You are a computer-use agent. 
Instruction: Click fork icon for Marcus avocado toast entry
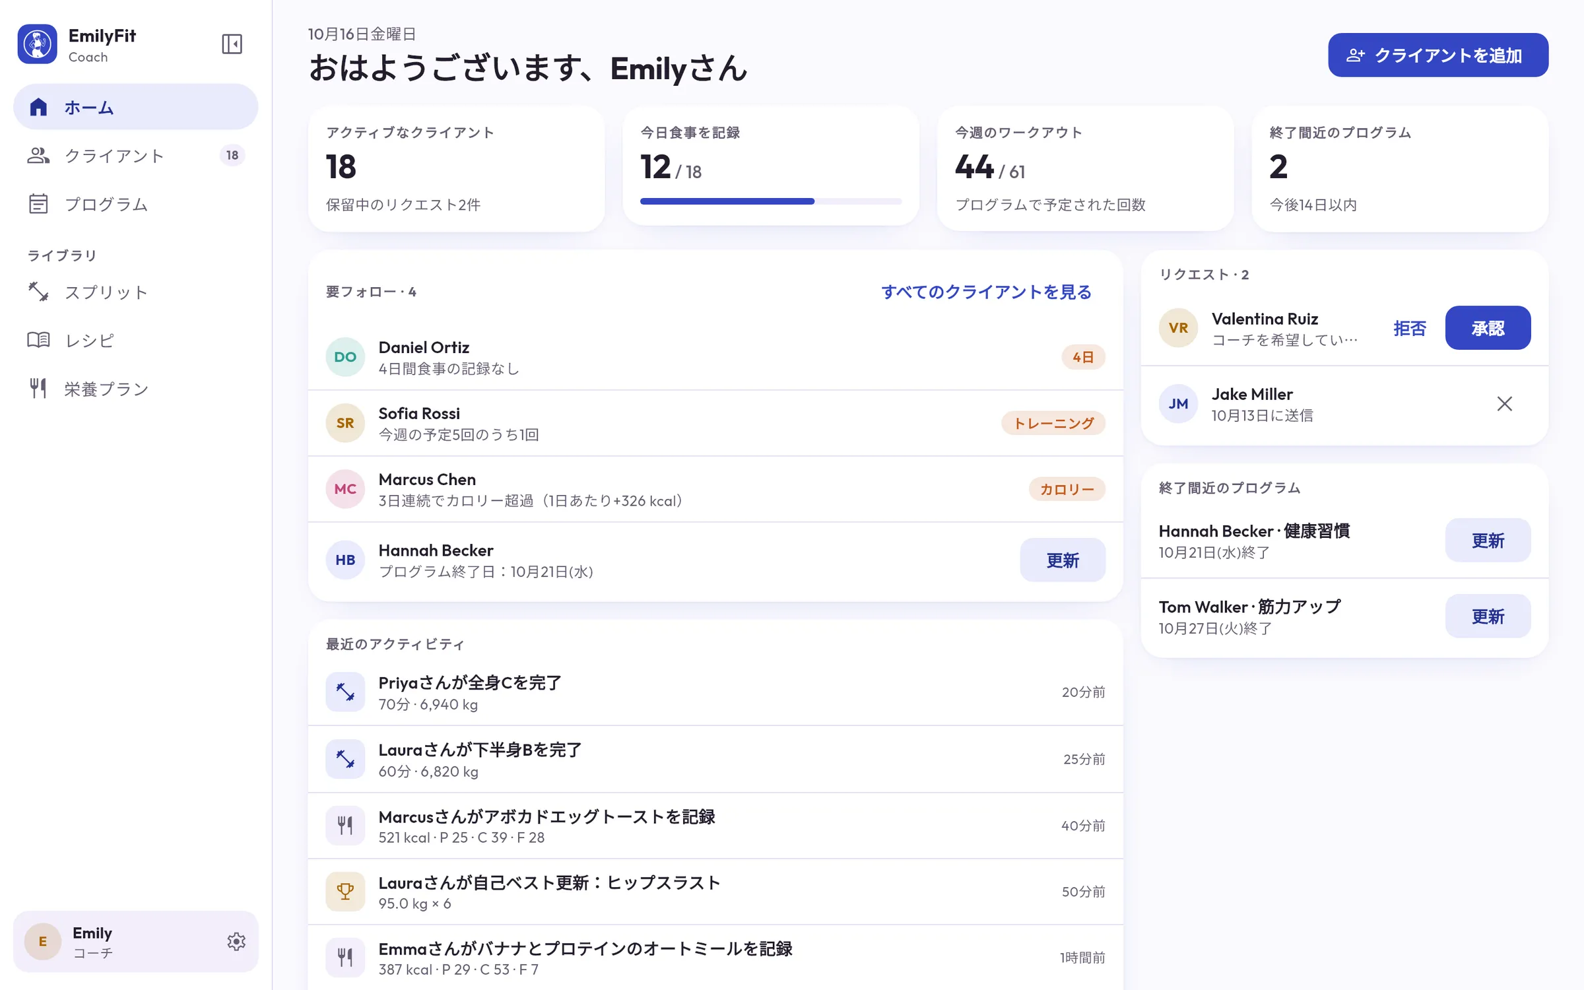click(x=345, y=825)
